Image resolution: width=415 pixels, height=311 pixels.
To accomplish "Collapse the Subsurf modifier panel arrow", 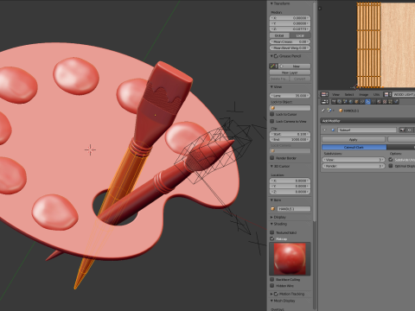I will coord(324,130).
